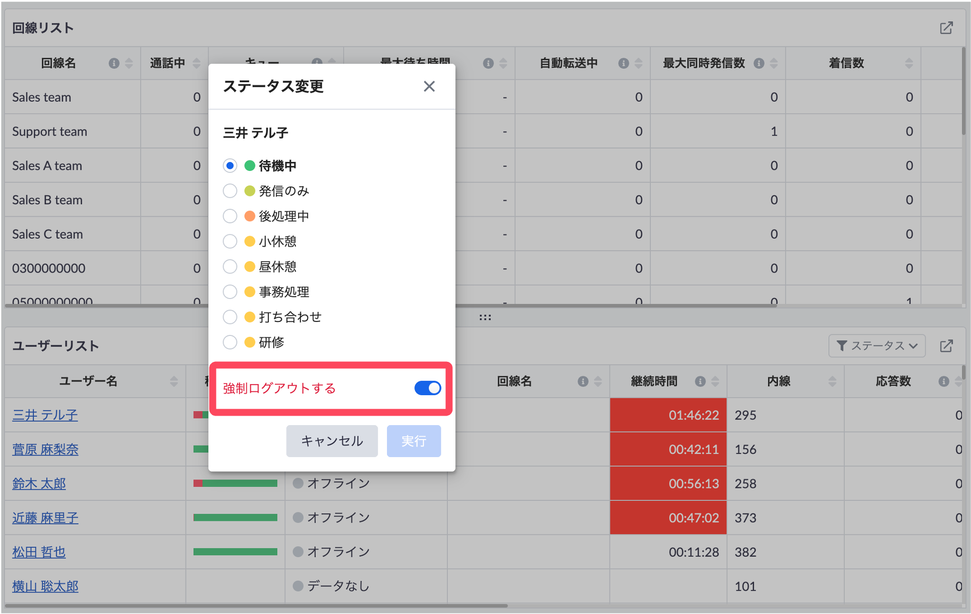This screenshot has width=971, height=614.
Task: Sort the 内線 column
Action: (832, 381)
